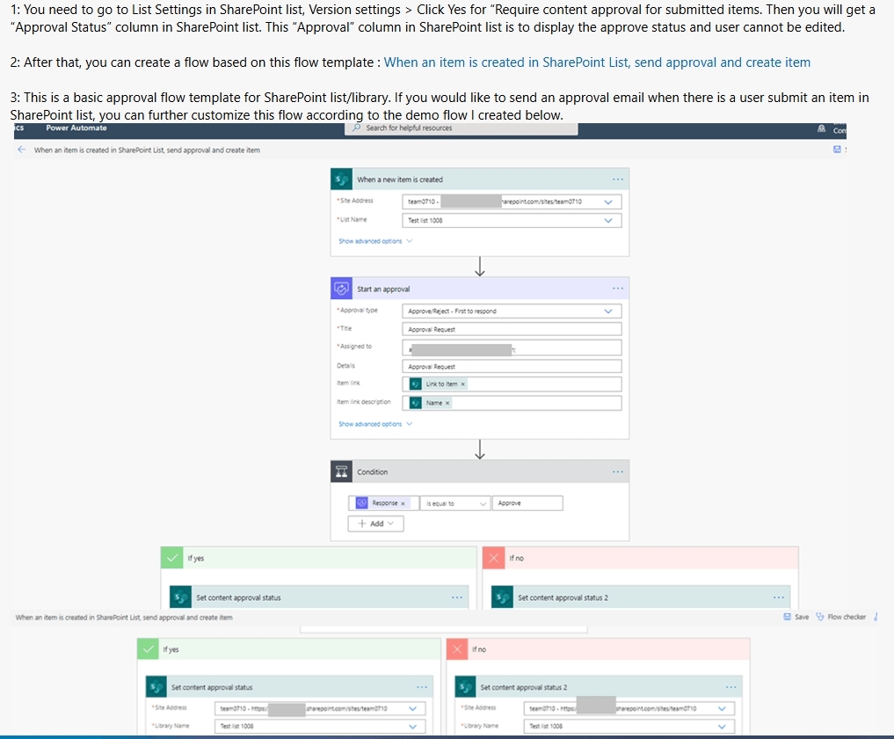Expand the Site Address dropdown in Set content approval status
The image size is (894, 739).
click(413, 708)
